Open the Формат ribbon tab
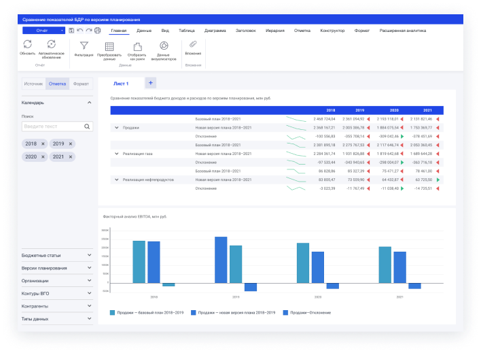 361,31
